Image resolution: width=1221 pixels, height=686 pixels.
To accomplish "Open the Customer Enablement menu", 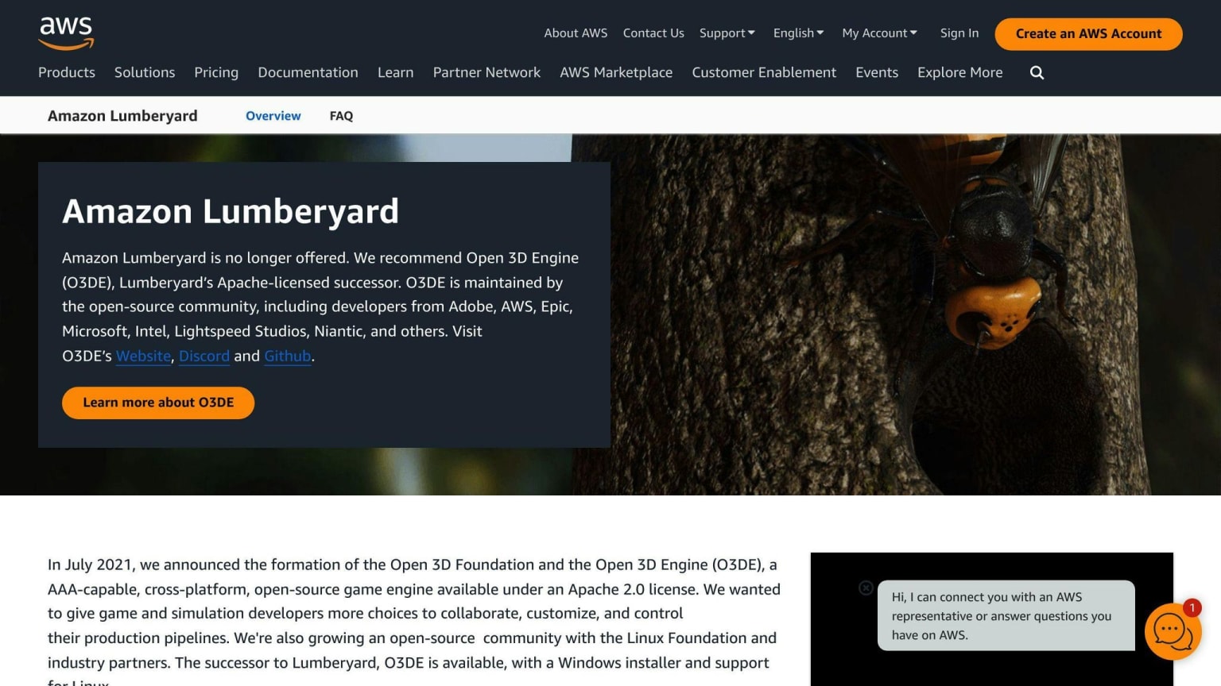I will [x=764, y=72].
